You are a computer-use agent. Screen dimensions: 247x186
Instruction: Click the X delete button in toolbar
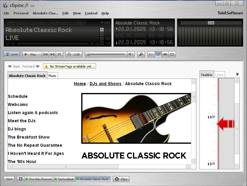[x=59, y=55]
